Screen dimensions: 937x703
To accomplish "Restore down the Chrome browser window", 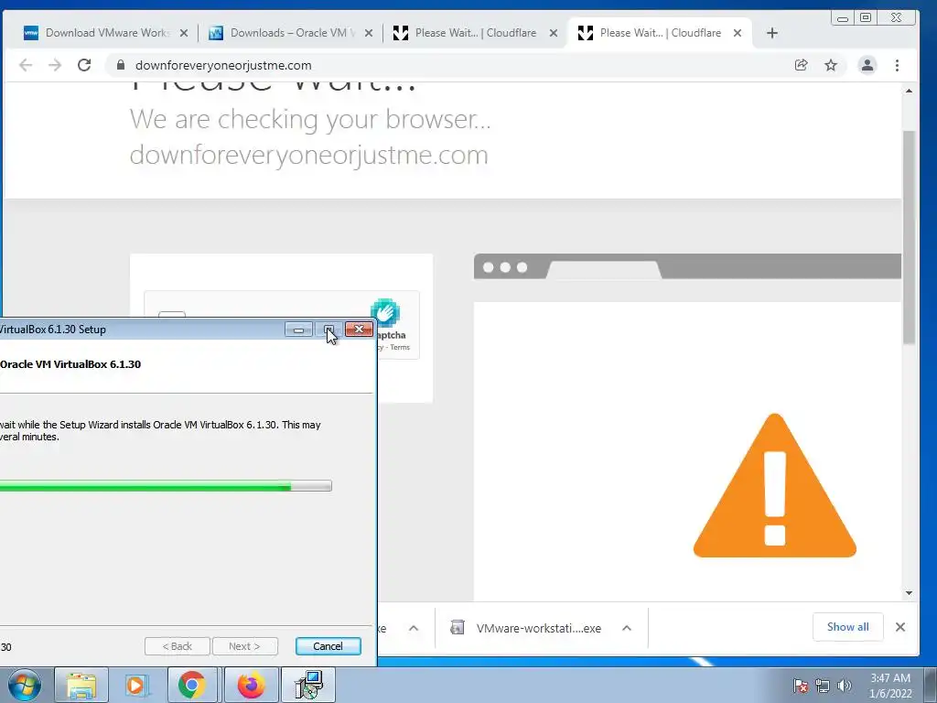I will [866, 18].
